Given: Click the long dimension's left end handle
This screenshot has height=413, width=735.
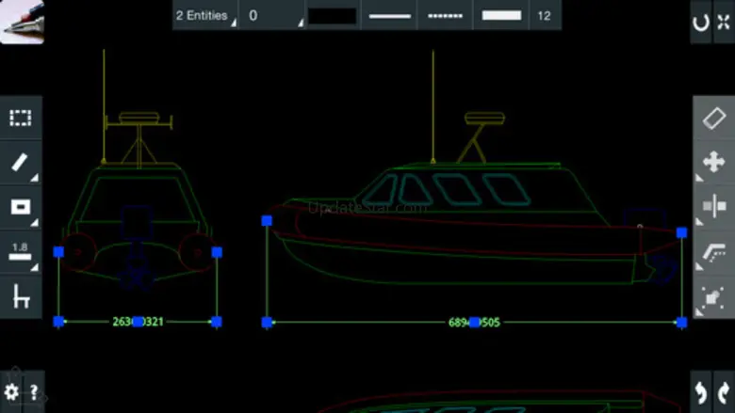Looking at the screenshot, I should click(x=267, y=323).
